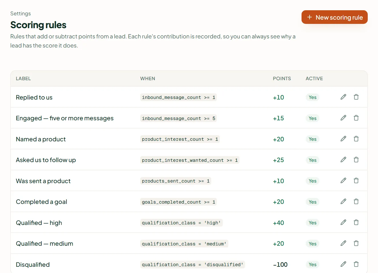
Task: Edit the 'Named a product' rule
Action: (343, 139)
